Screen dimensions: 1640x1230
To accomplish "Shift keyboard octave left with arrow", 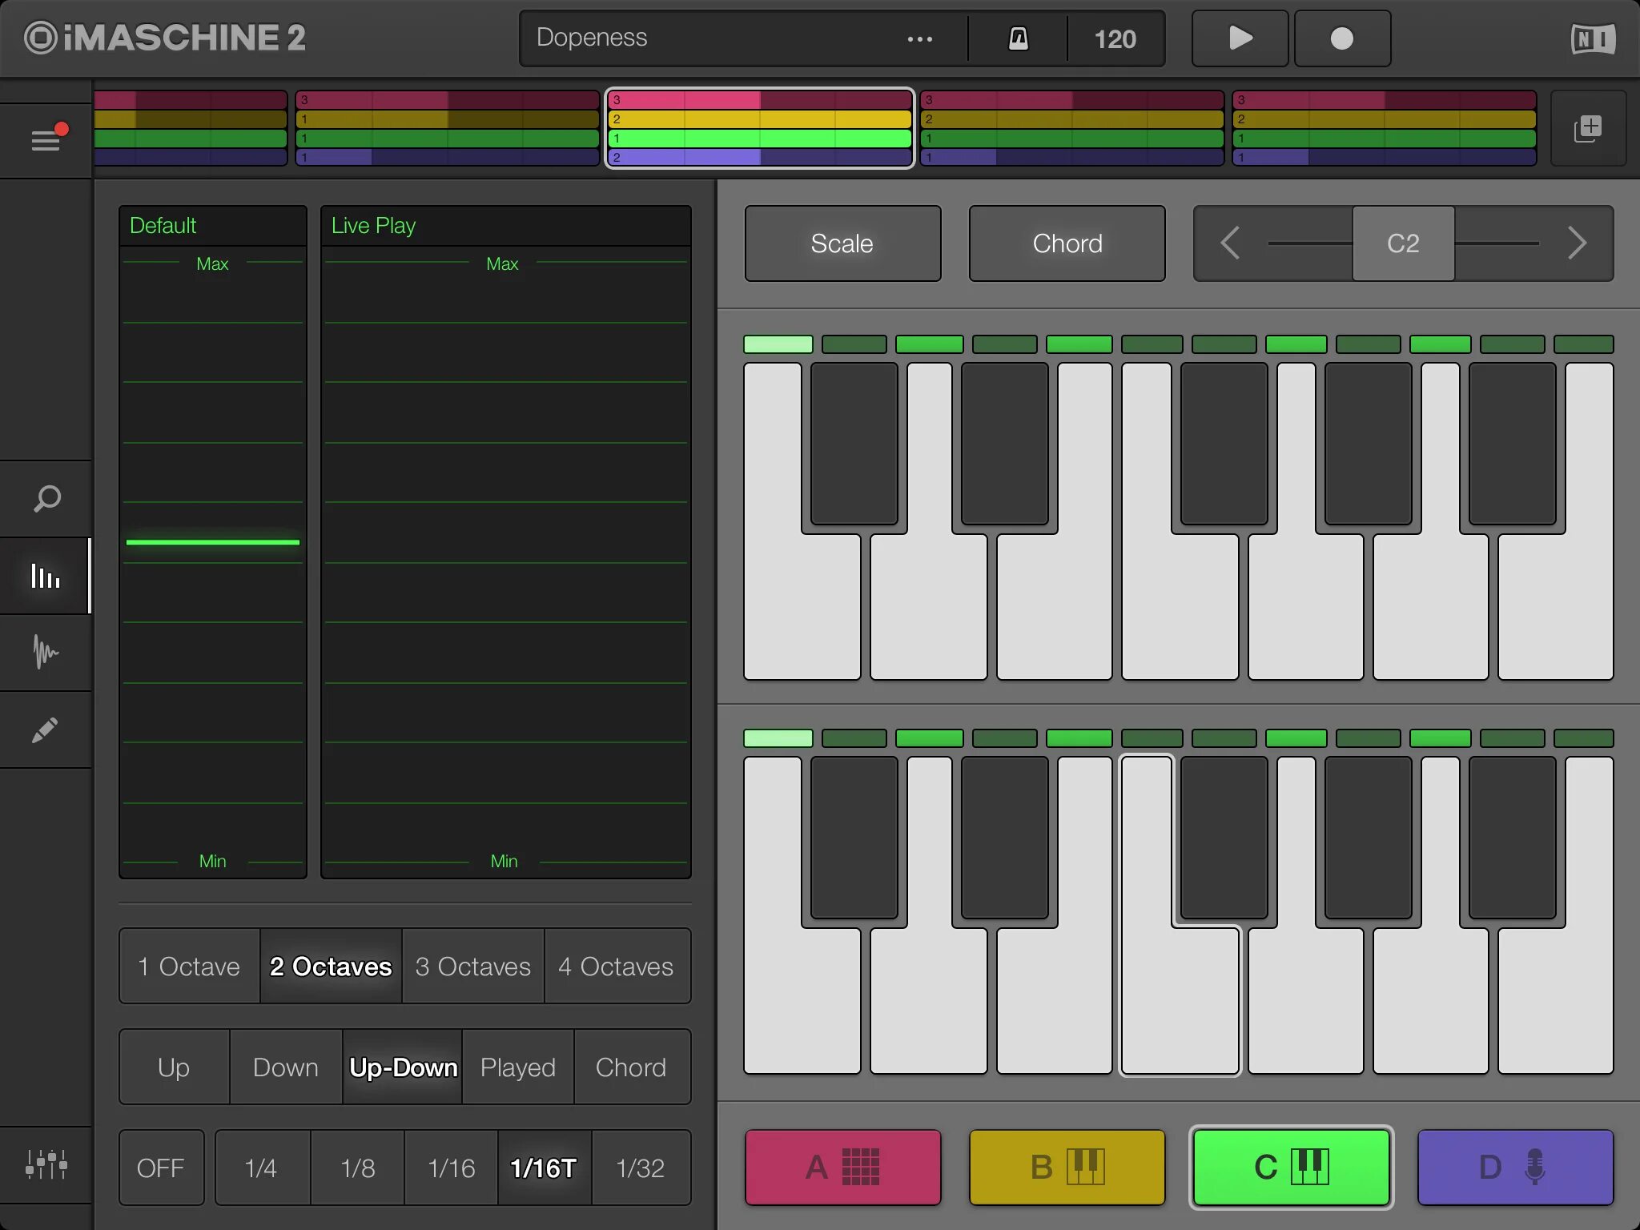I will [x=1231, y=243].
